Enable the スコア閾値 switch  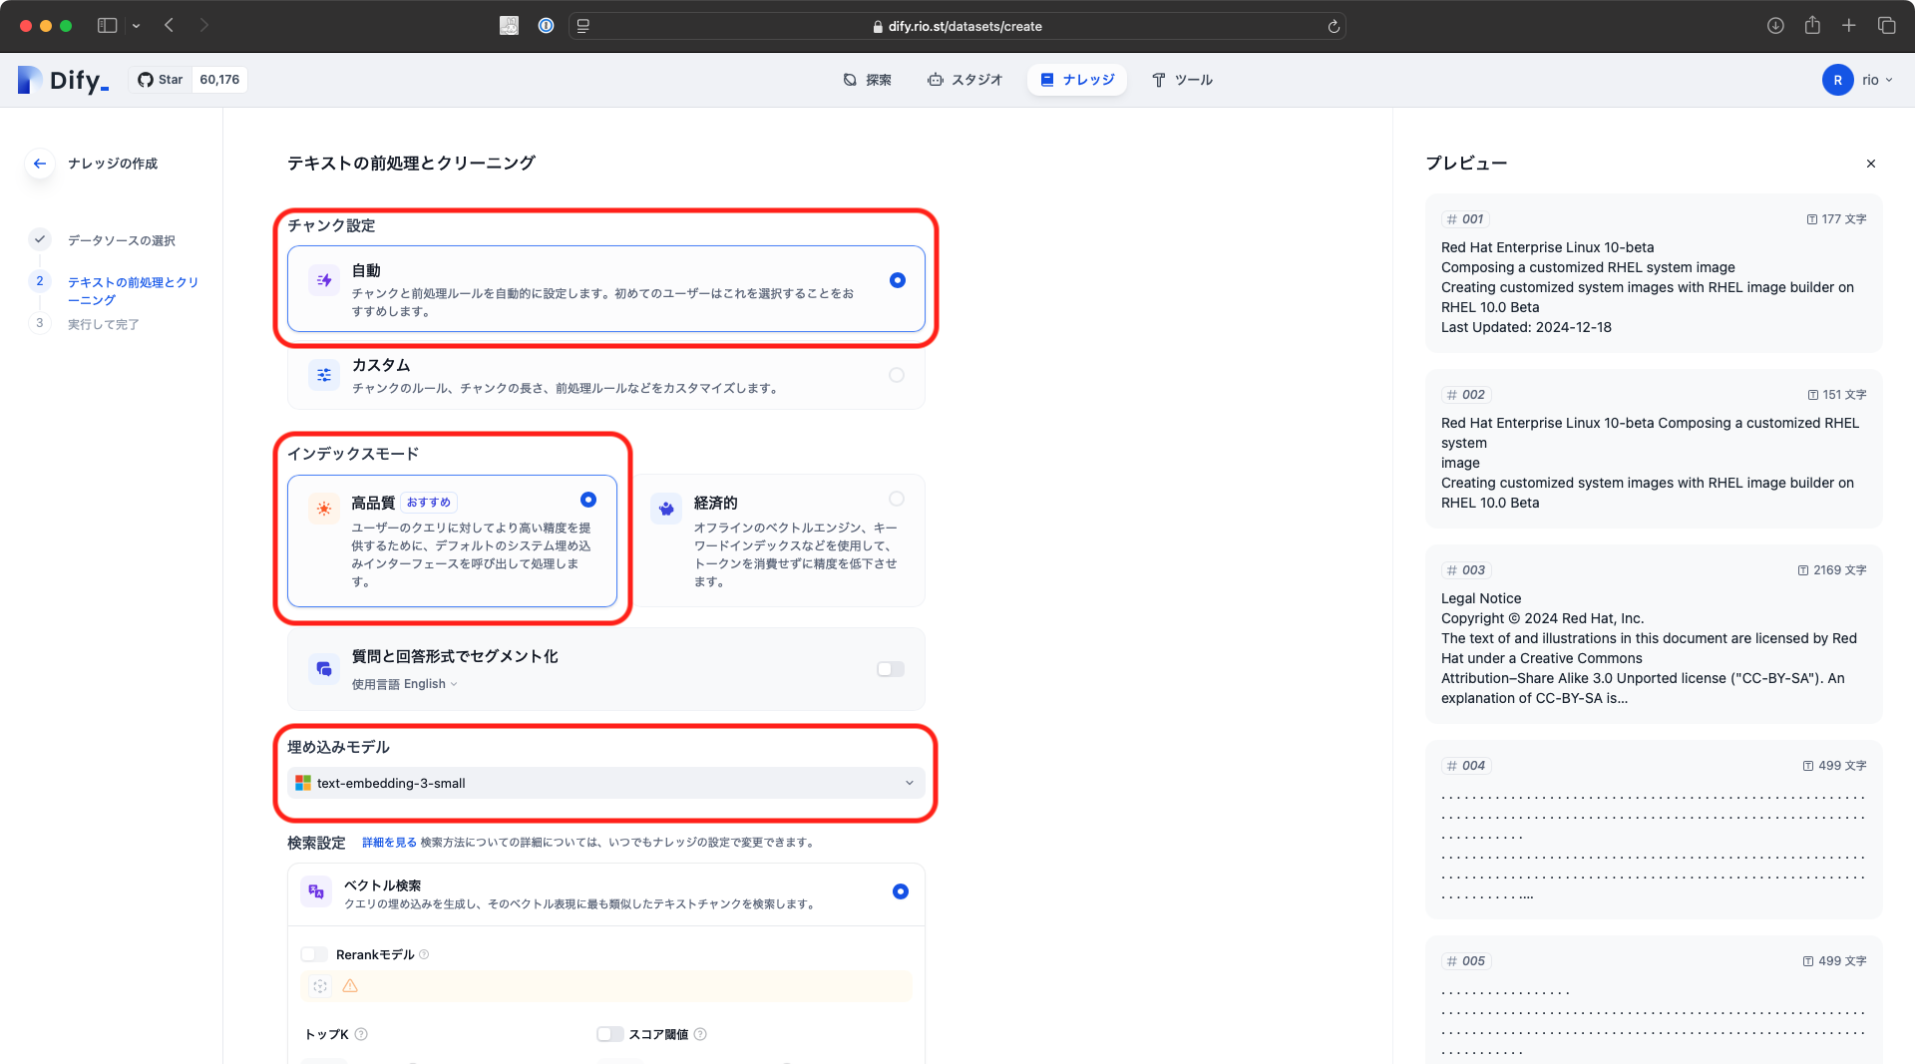pos(610,1034)
